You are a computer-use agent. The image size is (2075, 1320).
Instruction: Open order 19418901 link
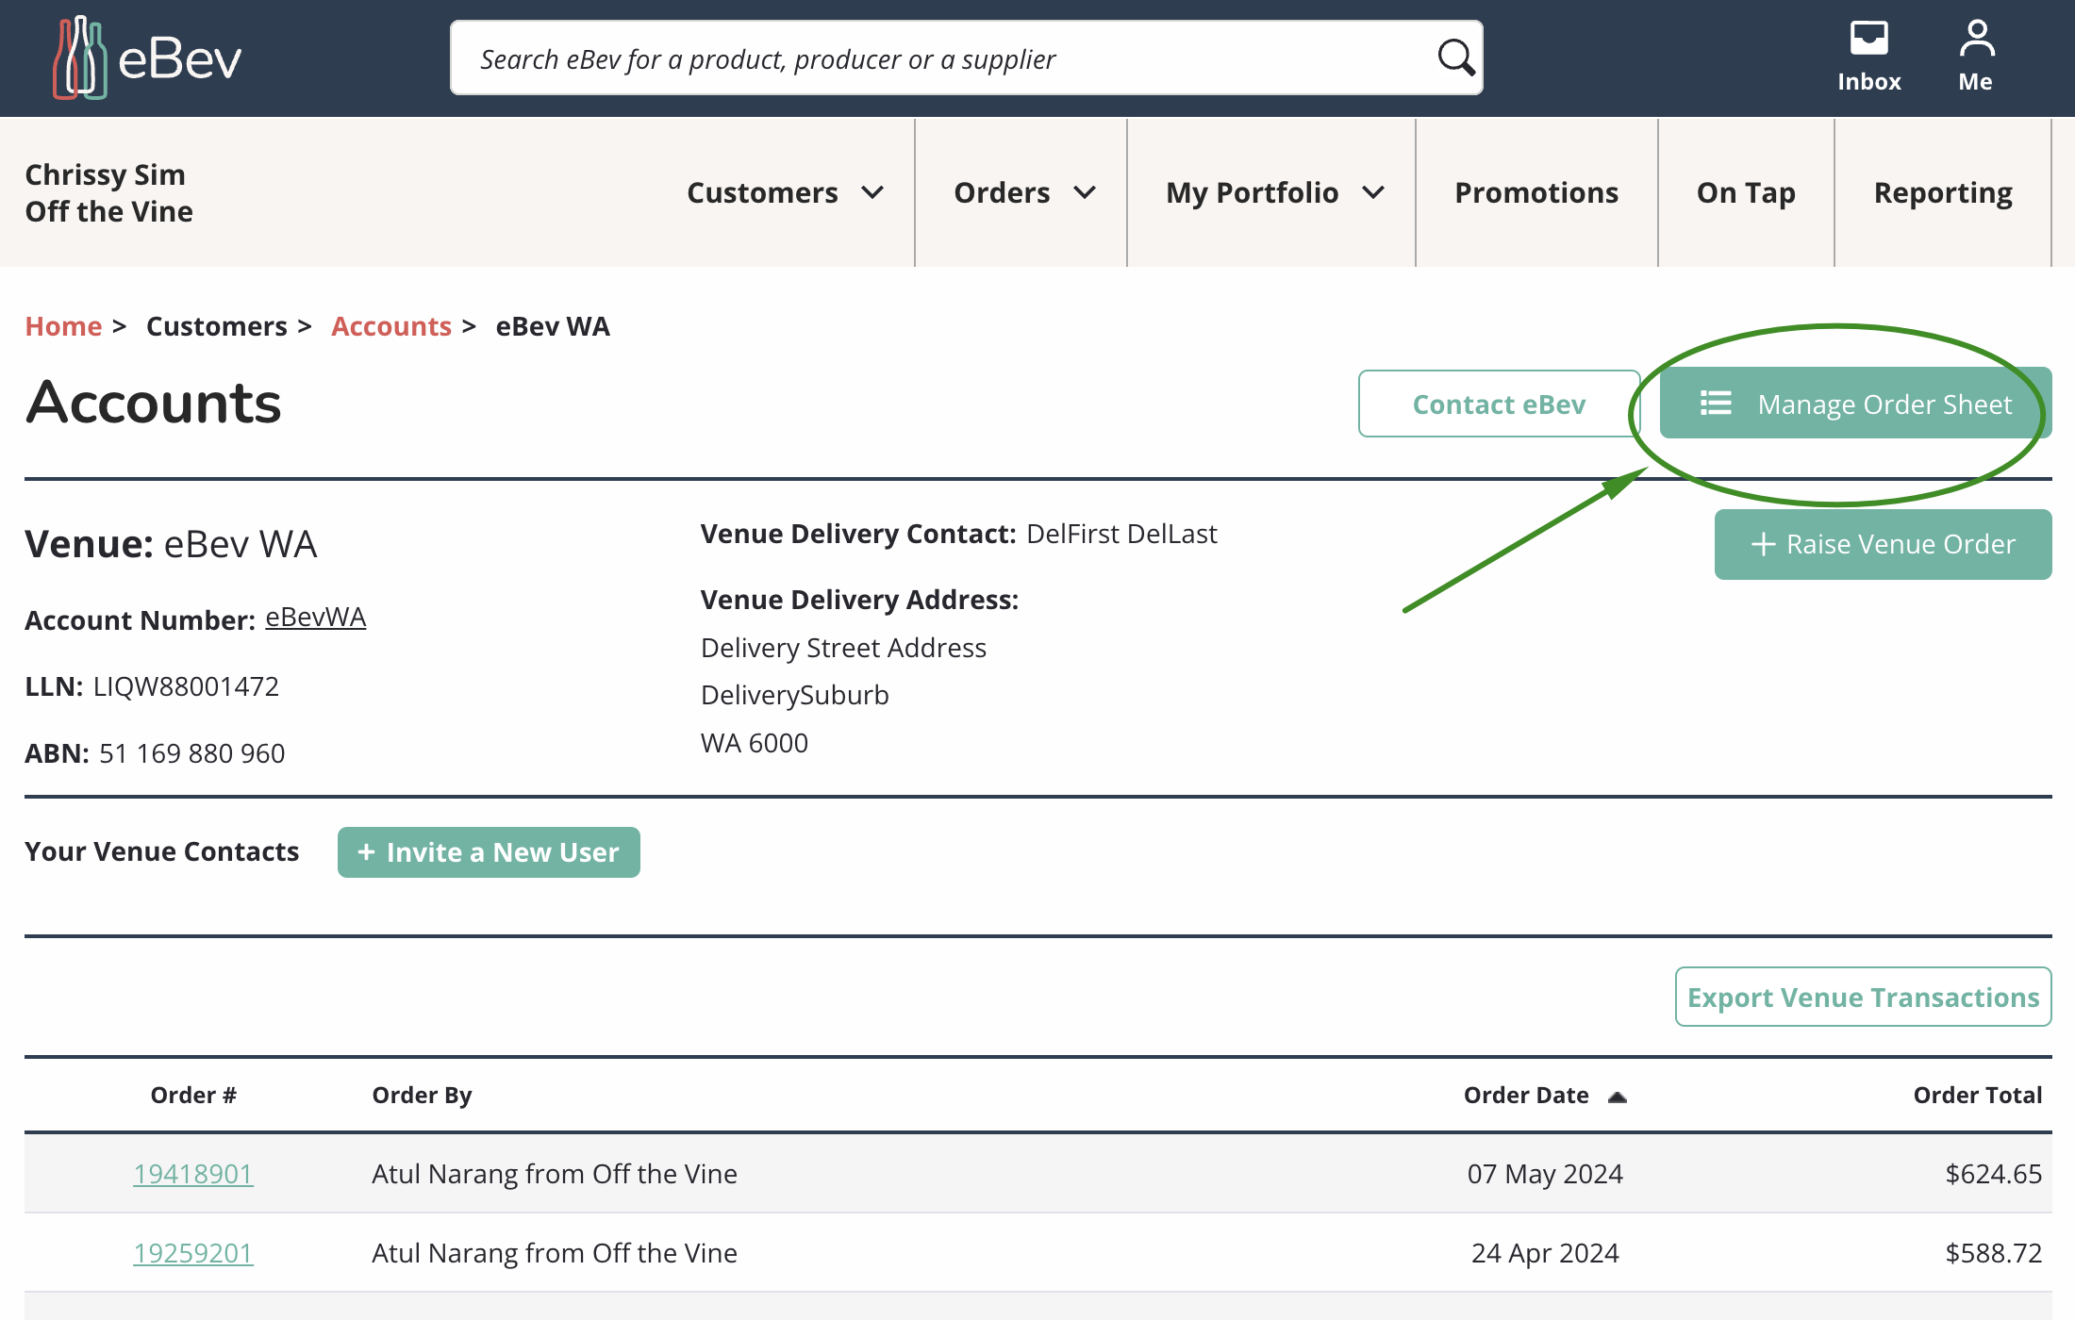[193, 1174]
